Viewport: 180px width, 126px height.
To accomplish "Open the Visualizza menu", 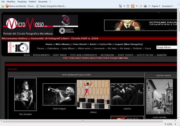I will tap(22, 1).
